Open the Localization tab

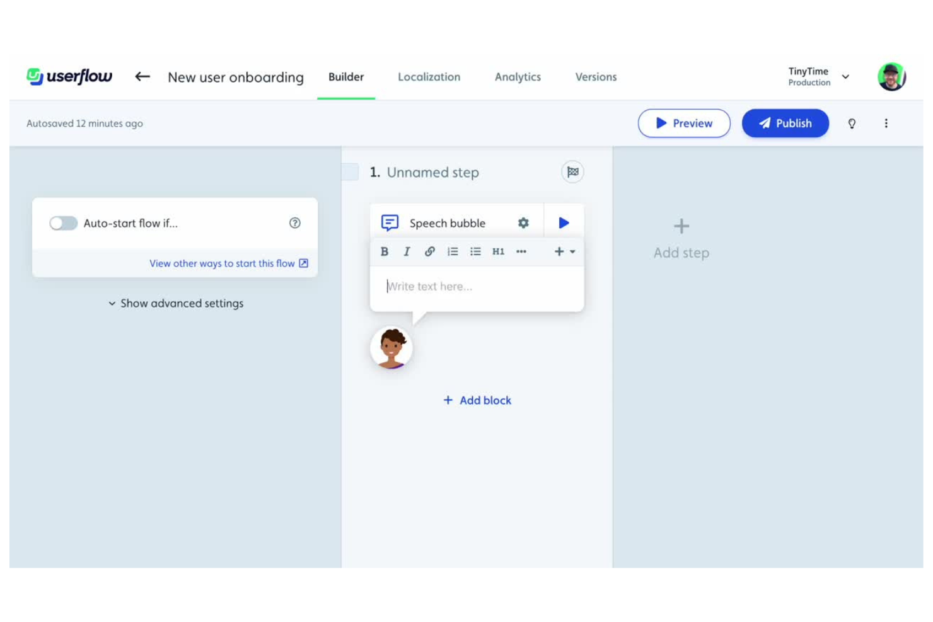[x=429, y=76]
